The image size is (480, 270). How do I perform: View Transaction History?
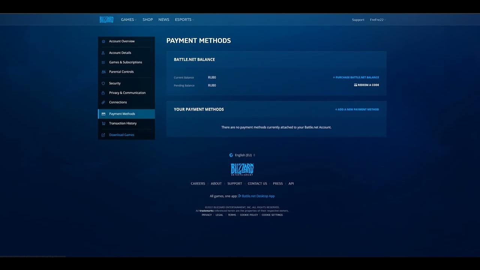click(x=126, y=123)
